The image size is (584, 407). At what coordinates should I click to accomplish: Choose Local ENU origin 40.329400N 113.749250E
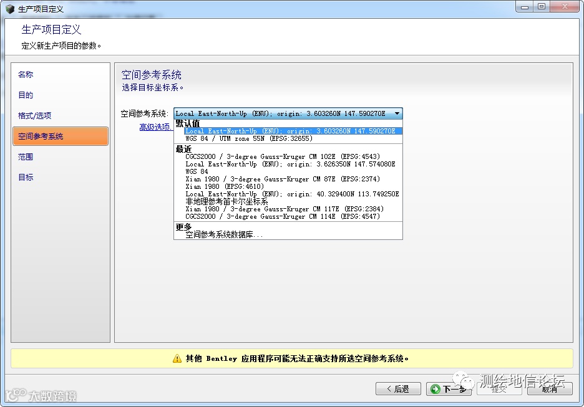click(x=292, y=194)
